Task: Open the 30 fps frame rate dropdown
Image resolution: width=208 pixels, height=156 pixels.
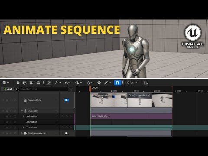Action: (x=132, y=82)
